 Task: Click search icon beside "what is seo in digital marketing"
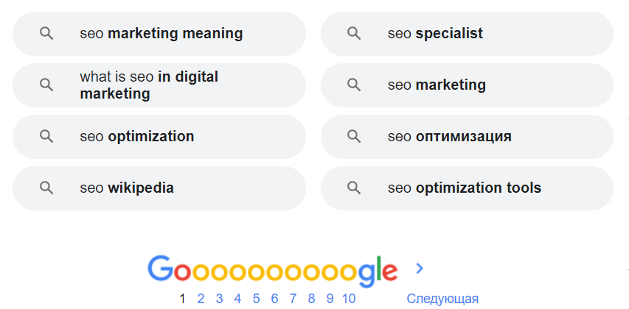(46, 85)
